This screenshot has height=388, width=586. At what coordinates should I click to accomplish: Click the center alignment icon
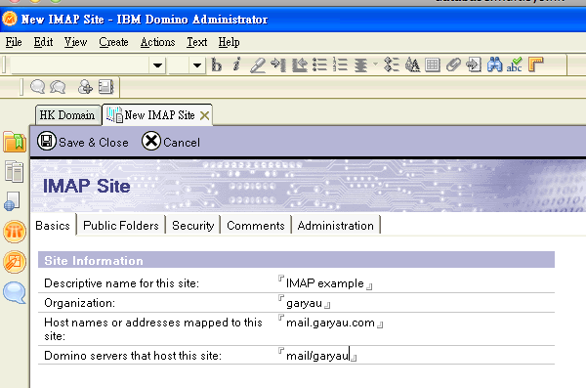(361, 65)
